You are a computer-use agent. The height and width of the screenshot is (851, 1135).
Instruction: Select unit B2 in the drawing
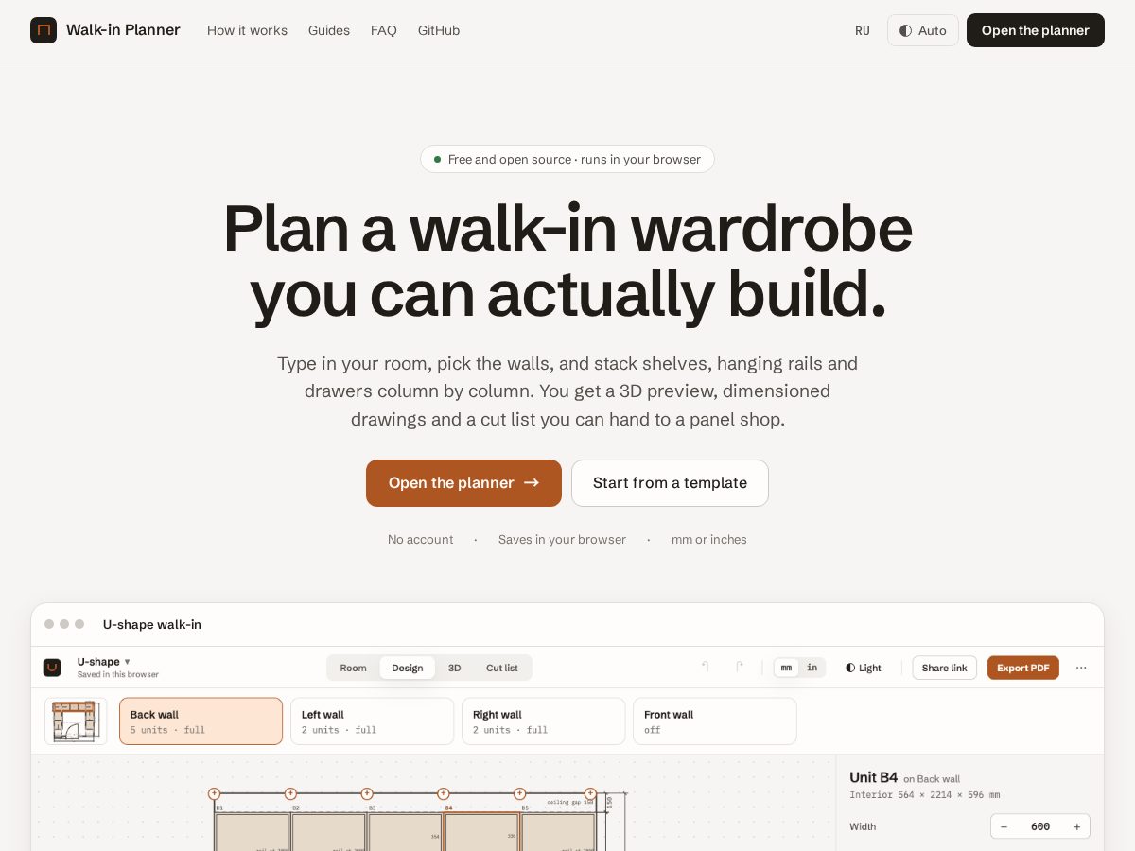(329, 832)
